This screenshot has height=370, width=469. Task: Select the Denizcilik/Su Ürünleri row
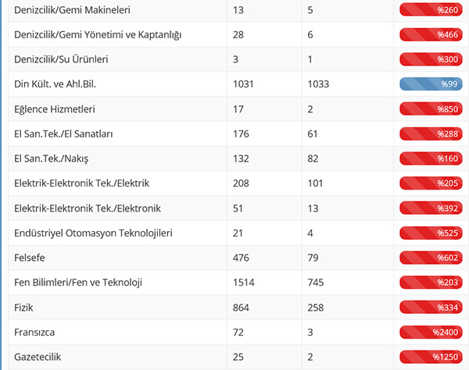click(61, 59)
